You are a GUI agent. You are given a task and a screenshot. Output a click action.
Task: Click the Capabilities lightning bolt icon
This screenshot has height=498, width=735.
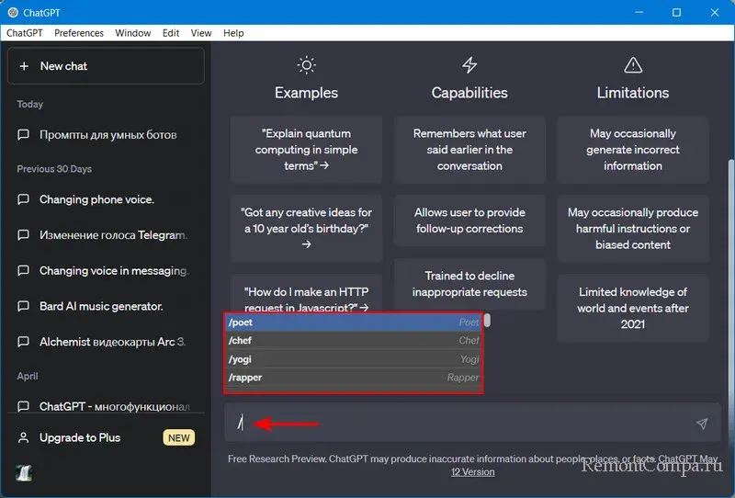[469, 65]
